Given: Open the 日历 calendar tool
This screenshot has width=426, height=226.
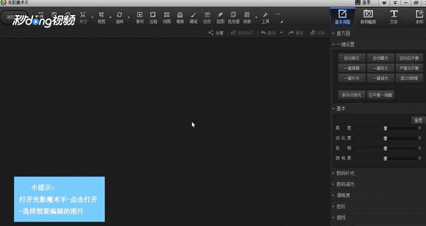Looking at the screenshot, I should (x=207, y=18).
